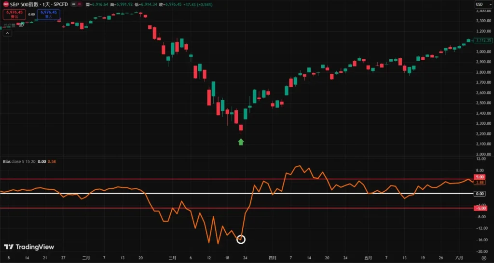
Task: Click the orange 3.88 Bias value label
Action: point(480,183)
